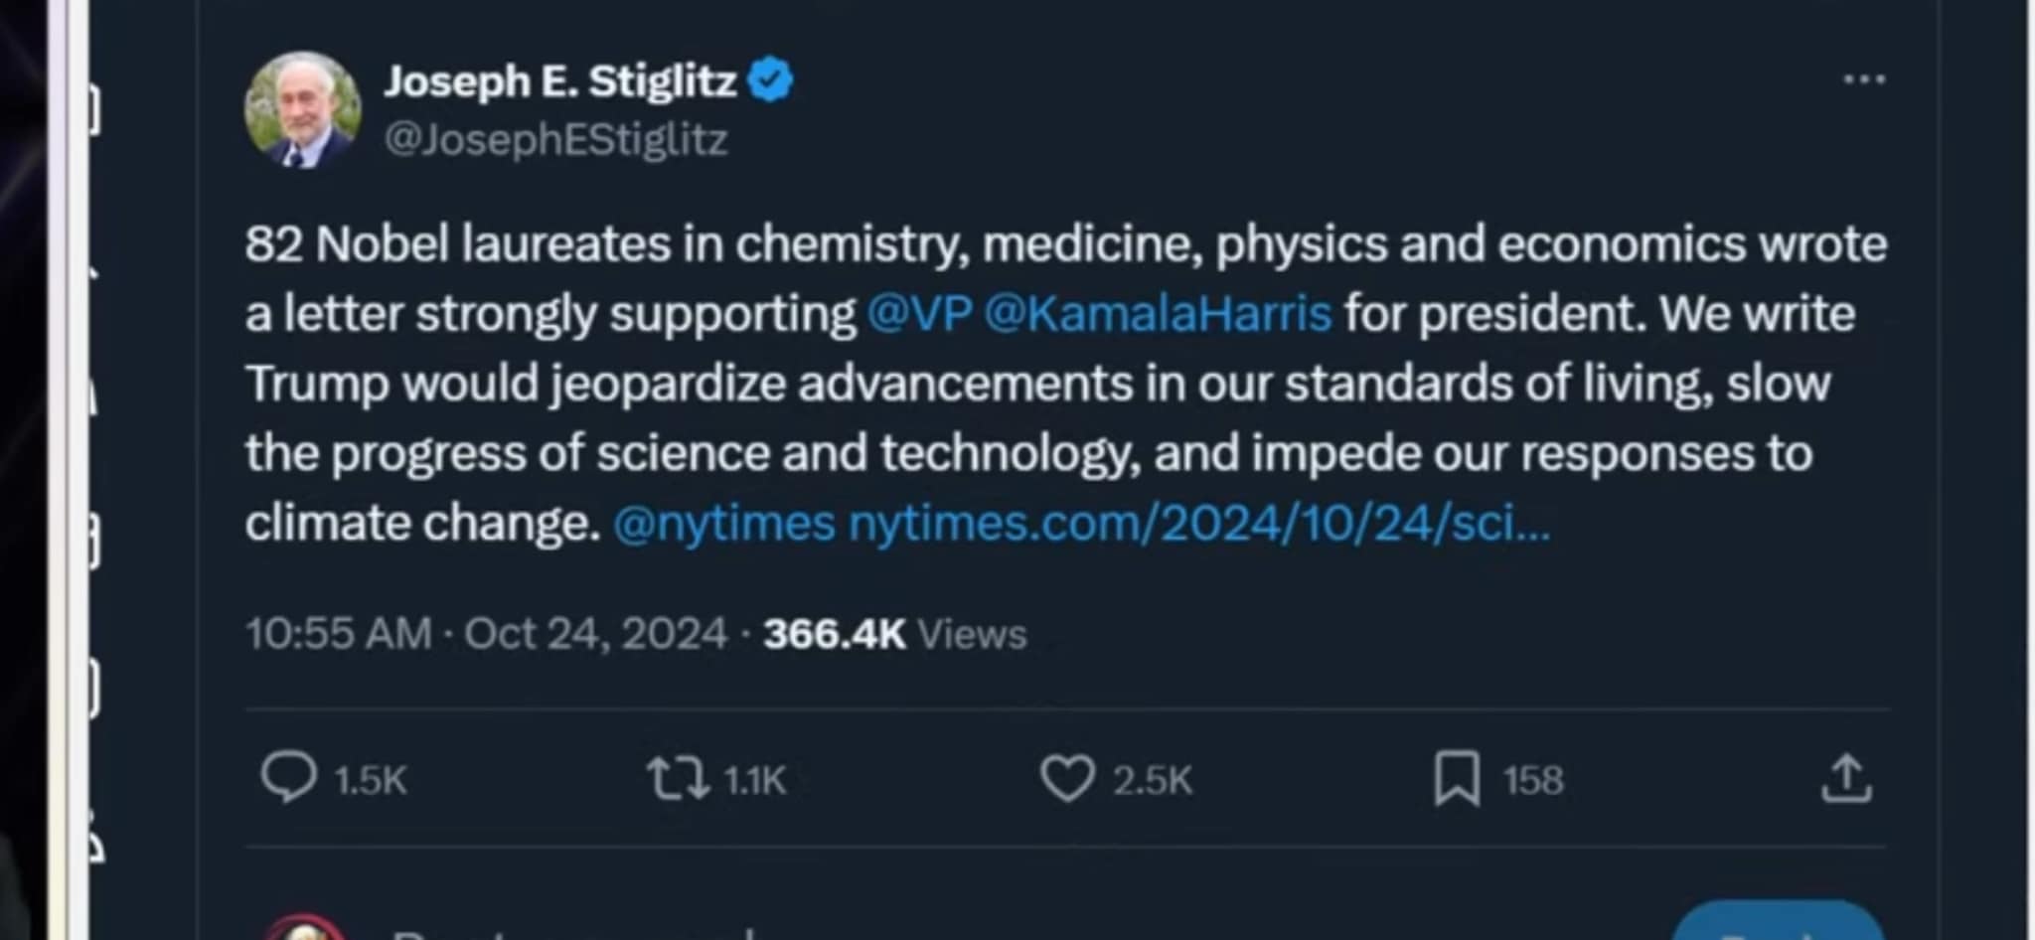Open Joseph E. Stiglitz's profile picture

click(302, 110)
